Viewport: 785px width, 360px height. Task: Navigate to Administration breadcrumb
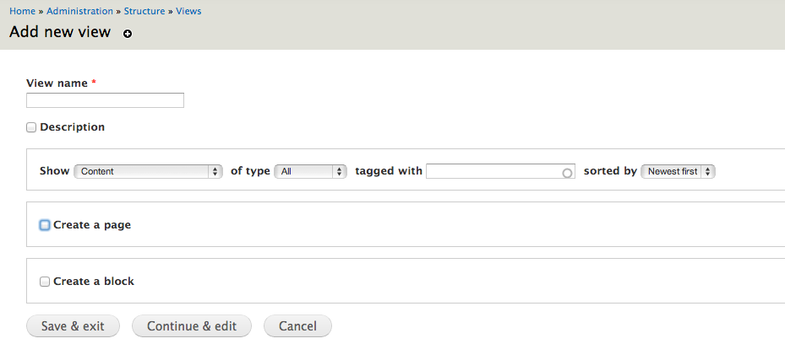point(79,11)
